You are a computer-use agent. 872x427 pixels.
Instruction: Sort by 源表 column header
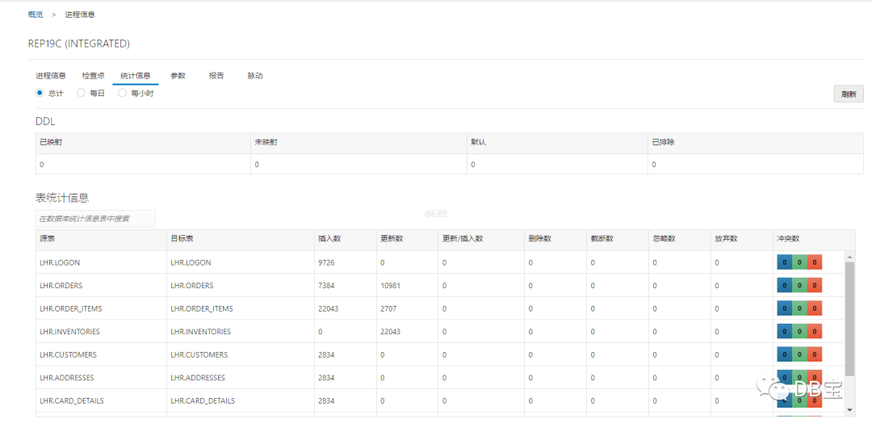point(47,239)
